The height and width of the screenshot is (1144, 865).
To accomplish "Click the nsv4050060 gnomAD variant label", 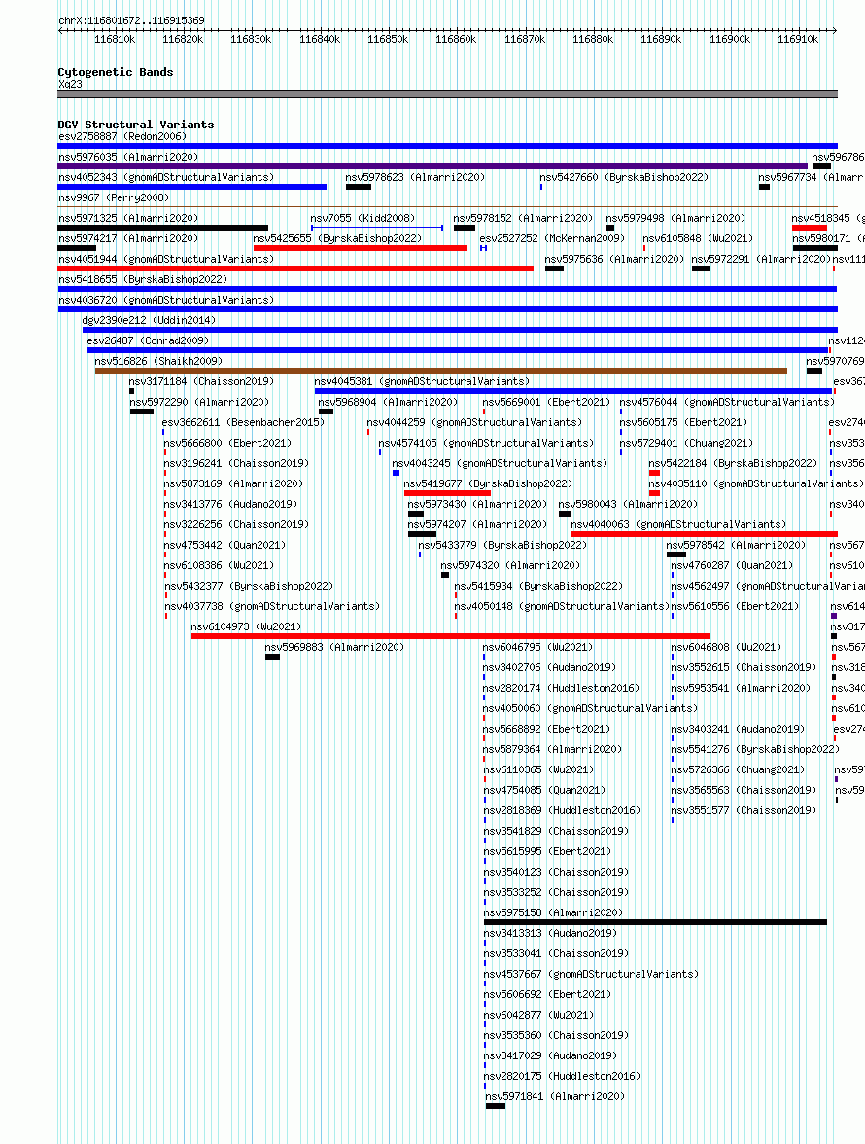I will 590,708.
